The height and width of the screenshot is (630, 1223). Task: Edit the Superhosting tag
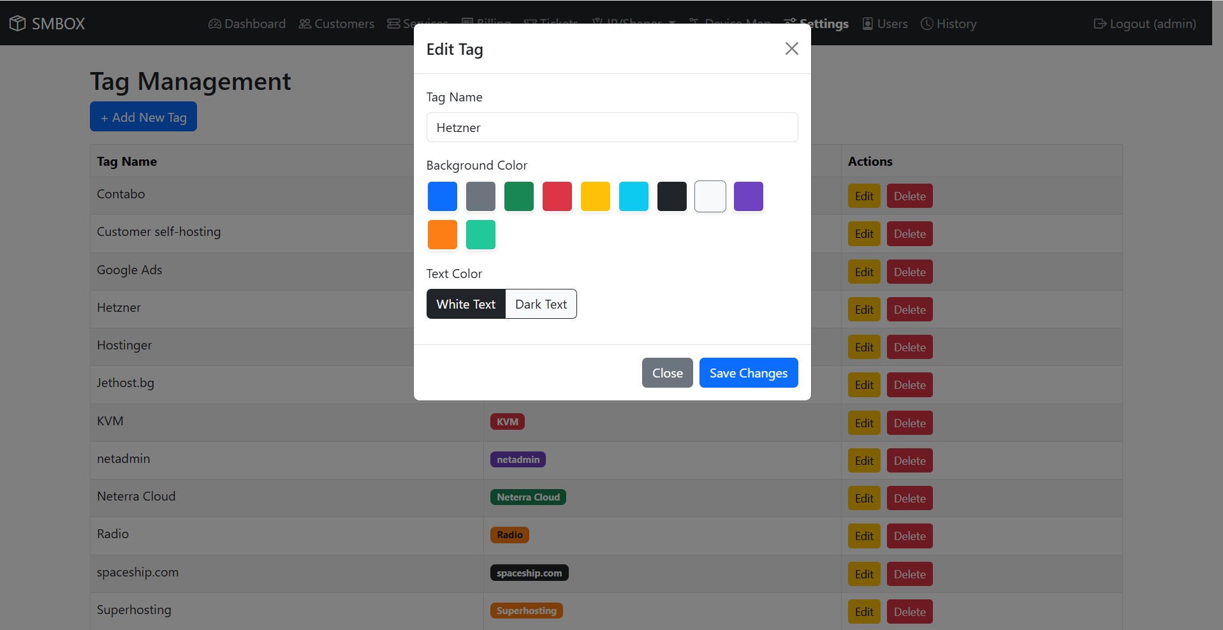point(864,612)
